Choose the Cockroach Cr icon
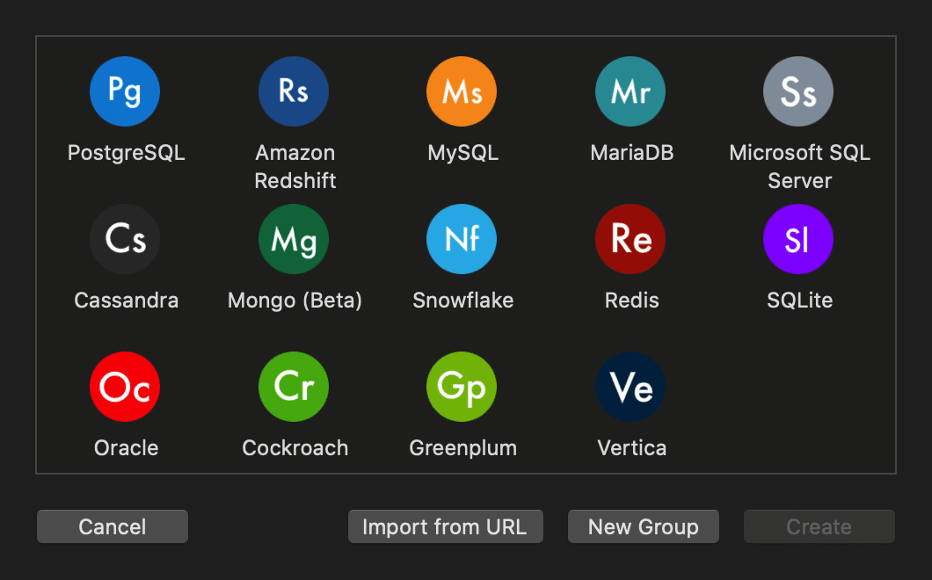 (294, 387)
